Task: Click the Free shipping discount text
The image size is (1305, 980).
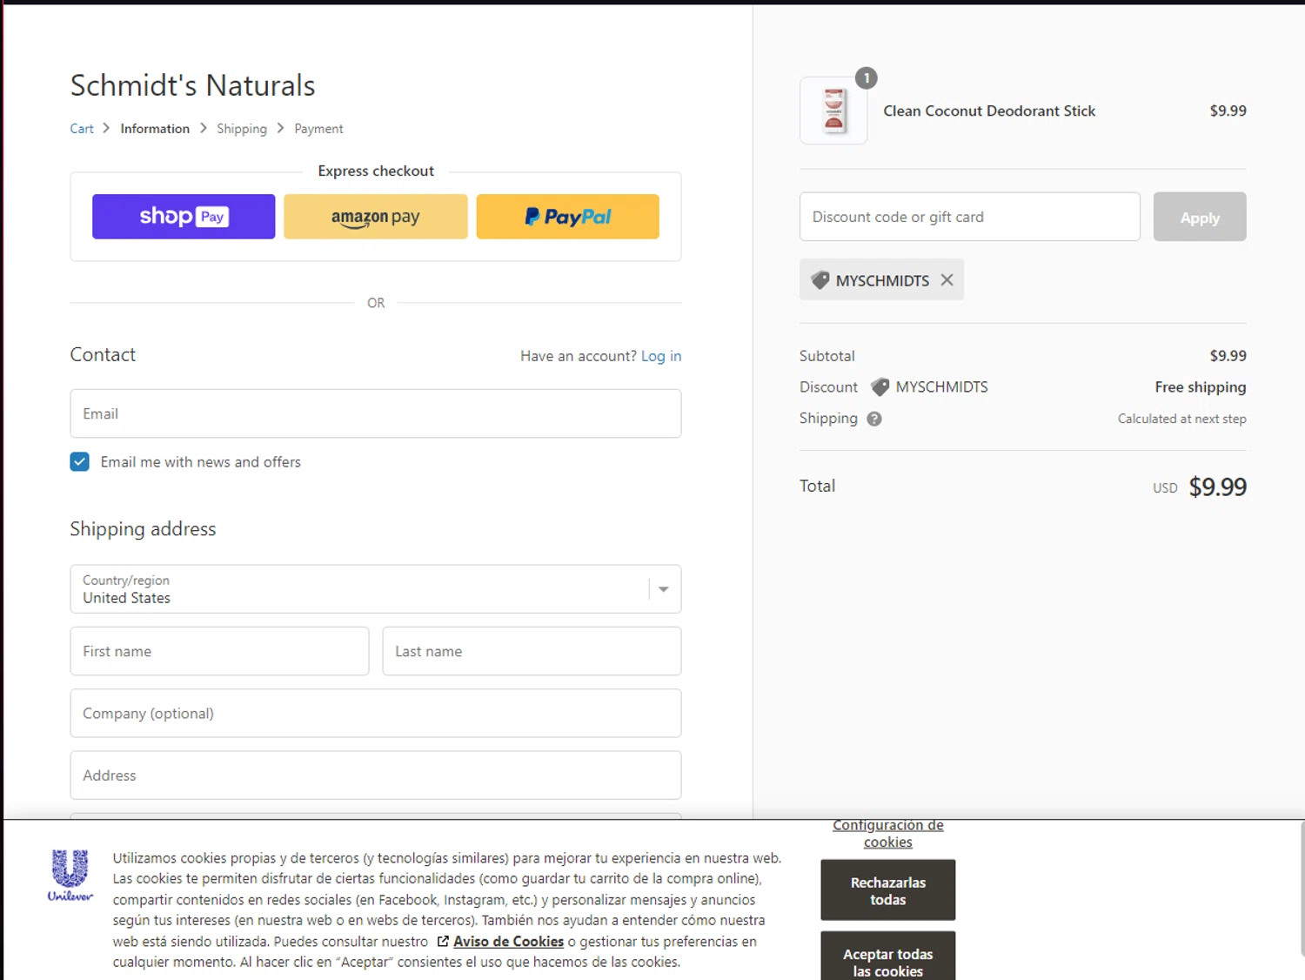Action: pos(1201,387)
